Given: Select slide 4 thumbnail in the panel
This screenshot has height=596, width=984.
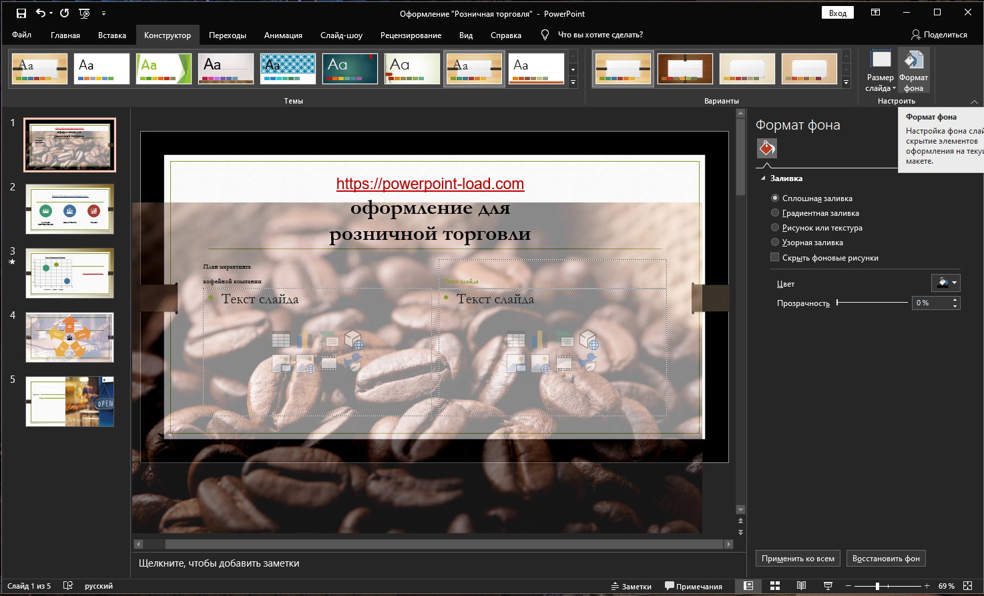Looking at the screenshot, I should 69,337.
